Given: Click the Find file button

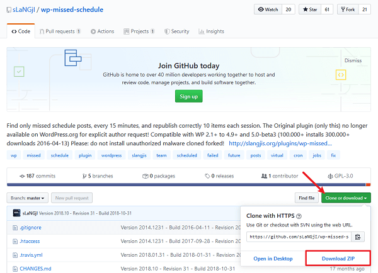Looking at the screenshot, I should pos(307,198).
